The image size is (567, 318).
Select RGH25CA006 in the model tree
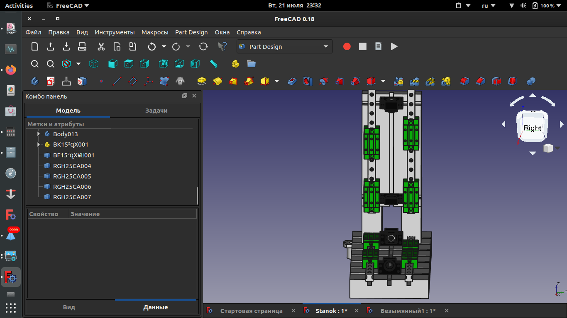click(x=72, y=187)
